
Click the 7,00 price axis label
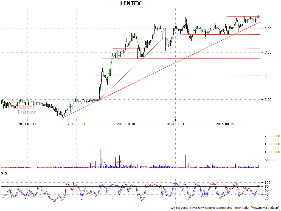[x=268, y=52]
